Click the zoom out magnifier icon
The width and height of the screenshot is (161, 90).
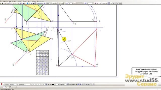[42, 3]
